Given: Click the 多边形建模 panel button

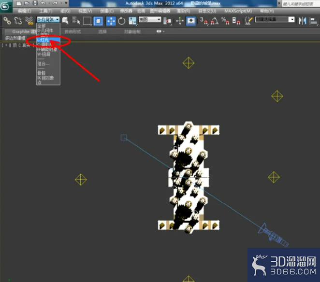Looking at the screenshot, I should pyautogui.click(x=15, y=38).
